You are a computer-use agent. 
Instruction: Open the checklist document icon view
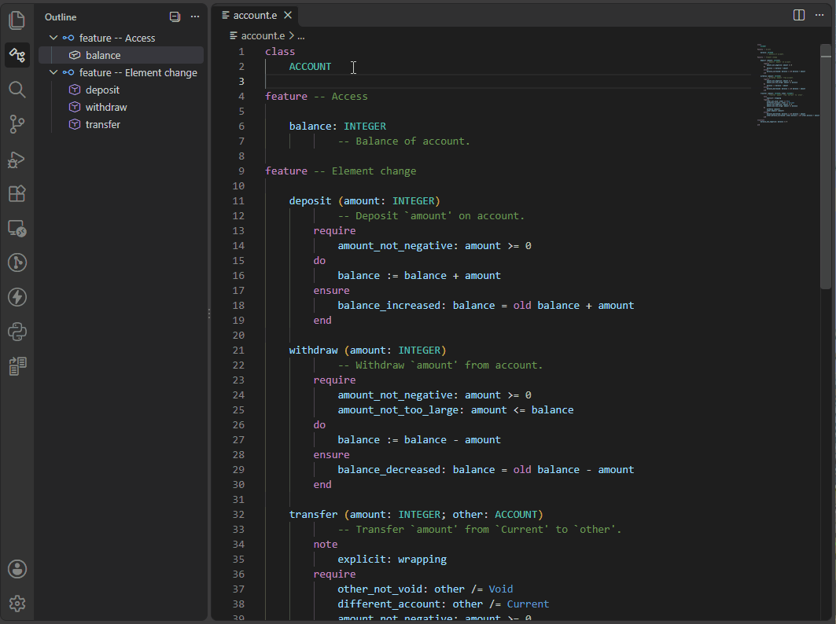click(17, 367)
